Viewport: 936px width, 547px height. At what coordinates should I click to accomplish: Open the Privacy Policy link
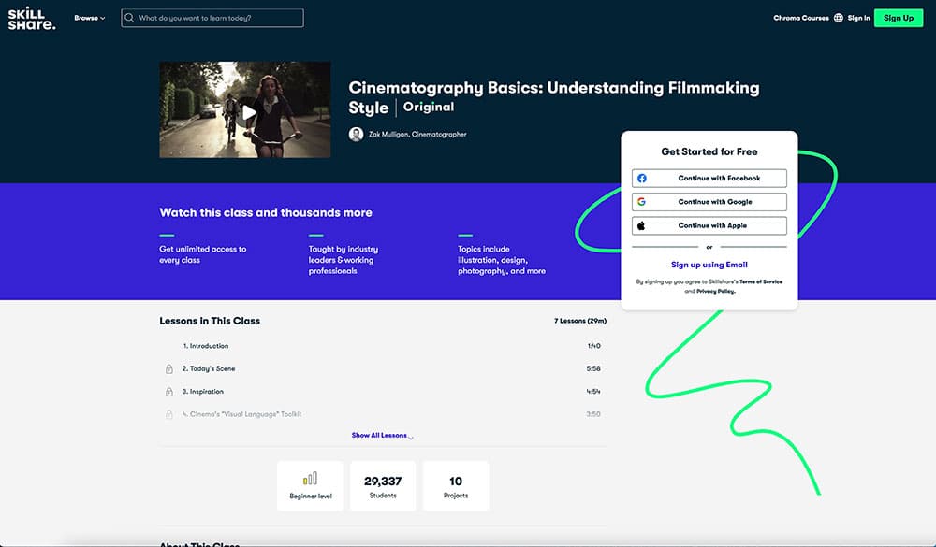716,291
